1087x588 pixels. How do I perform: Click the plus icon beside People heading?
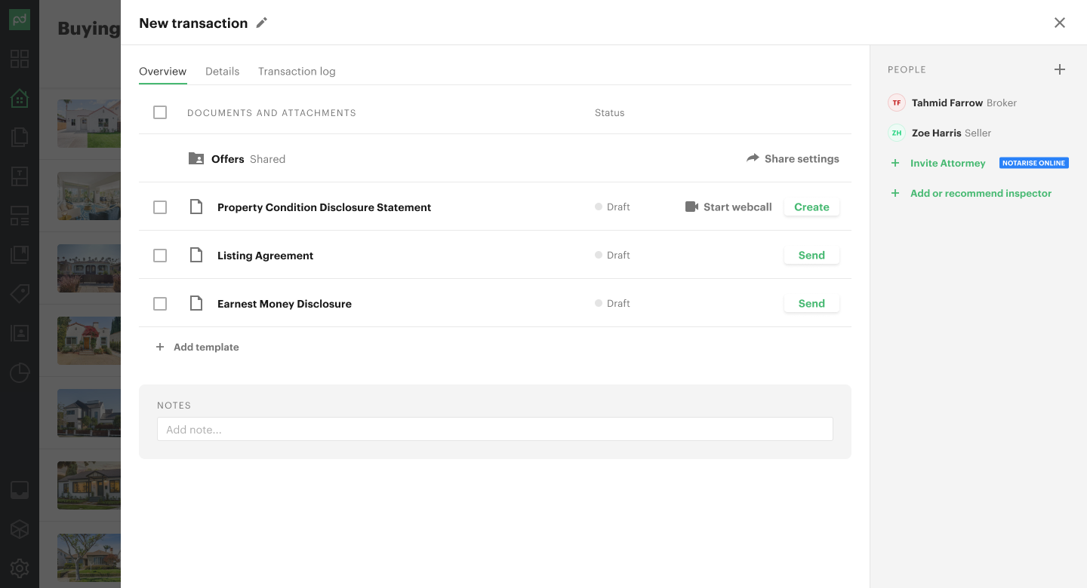click(x=1060, y=69)
